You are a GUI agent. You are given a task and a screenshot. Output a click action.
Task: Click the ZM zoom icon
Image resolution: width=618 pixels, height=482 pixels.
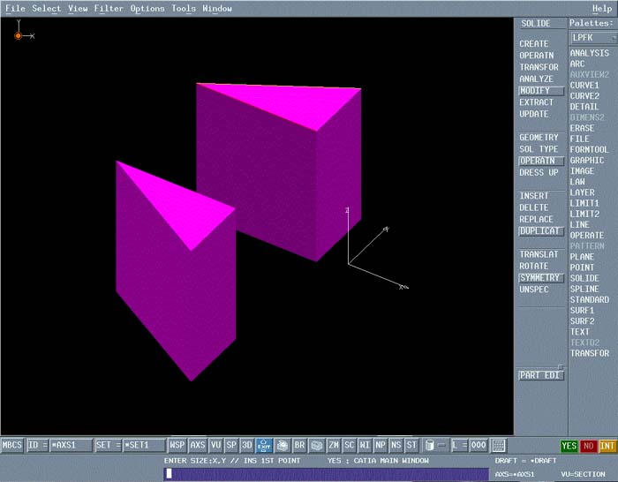click(x=334, y=446)
